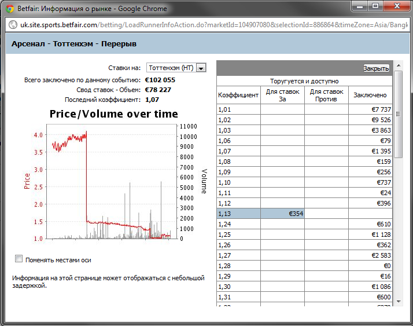Click the Для ставок Против column header
Screen dimensions: 413x326
tap(326, 95)
